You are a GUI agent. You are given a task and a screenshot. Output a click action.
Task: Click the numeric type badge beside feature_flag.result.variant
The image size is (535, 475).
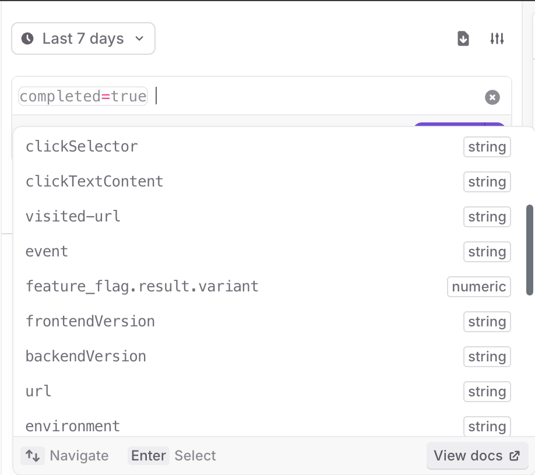tap(478, 287)
